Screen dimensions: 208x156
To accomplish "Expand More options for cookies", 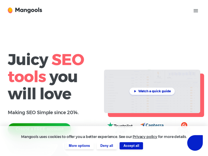I will (79, 146).
